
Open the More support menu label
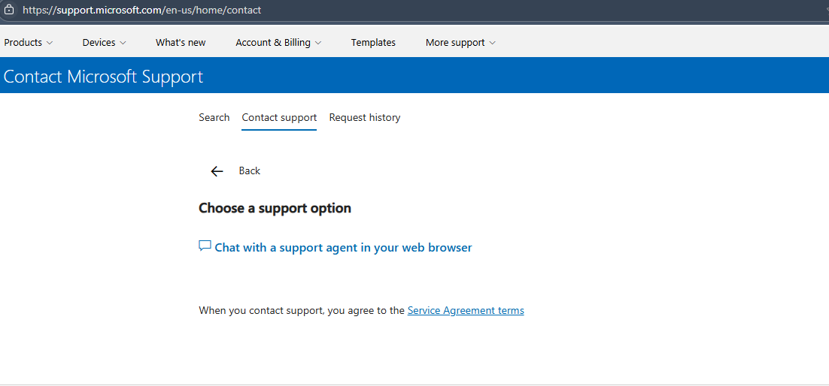coord(455,43)
